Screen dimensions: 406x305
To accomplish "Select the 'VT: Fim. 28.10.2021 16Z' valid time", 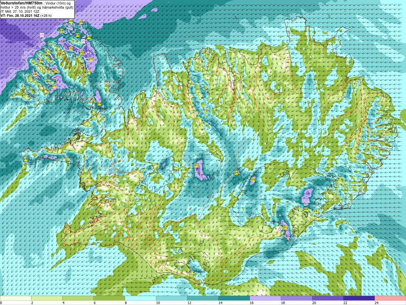I will pos(20,15).
